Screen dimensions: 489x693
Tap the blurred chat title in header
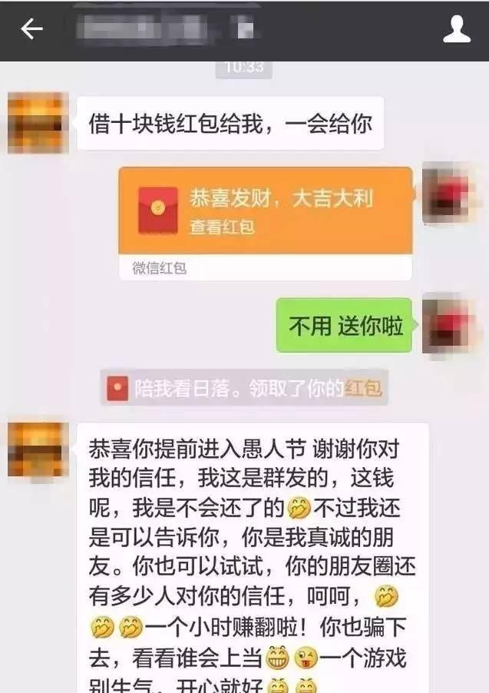point(167,29)
